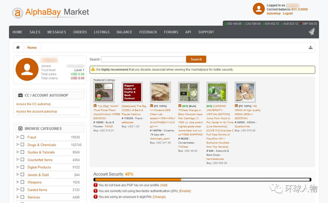328x203 pixels.
Task: Check the Guides & Tutorials checkbox
Action: [x=22, y=152]
